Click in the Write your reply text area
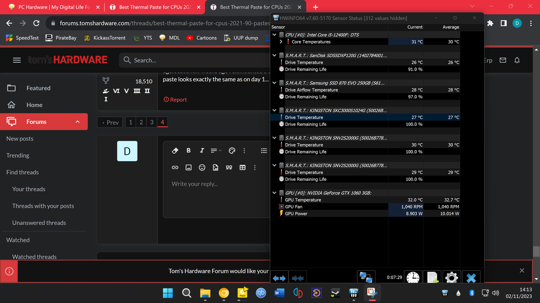 coord(217,198)
